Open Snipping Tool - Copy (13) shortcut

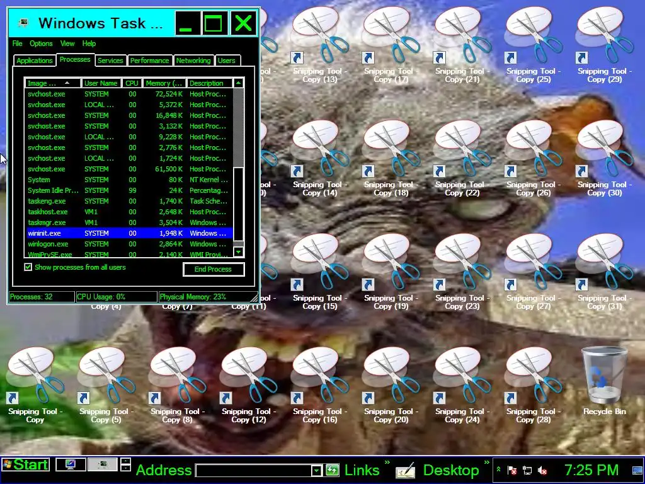click(x=319, y=45)
